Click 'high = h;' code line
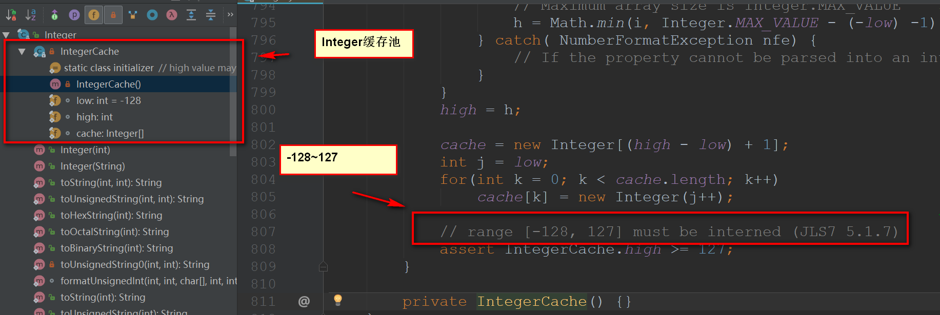Screen dimensions: 940x315 pos(480,110)
